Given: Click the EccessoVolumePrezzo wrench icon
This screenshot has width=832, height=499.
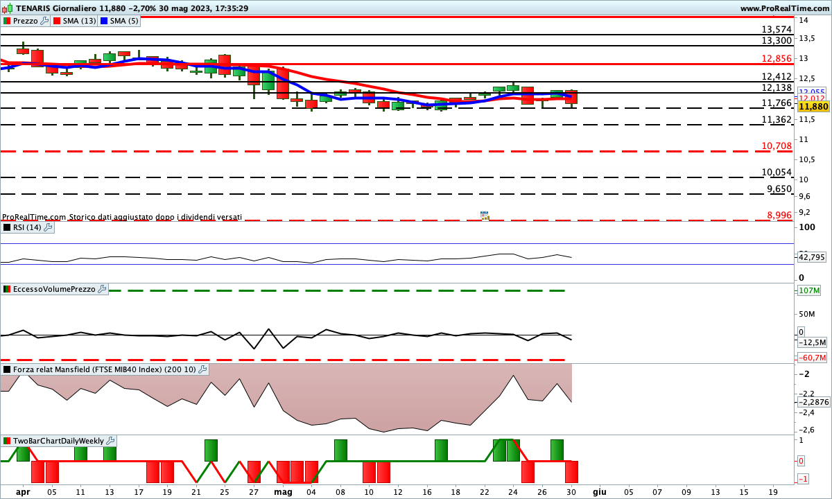Looking at the screenshot, I should pos(102,289).
